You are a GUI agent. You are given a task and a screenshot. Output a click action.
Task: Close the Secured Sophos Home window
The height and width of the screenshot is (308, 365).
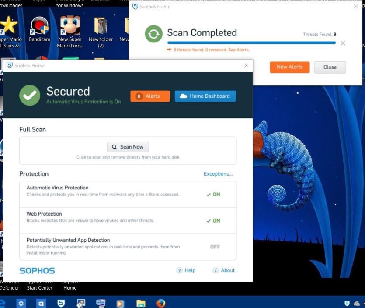(246, 66)
